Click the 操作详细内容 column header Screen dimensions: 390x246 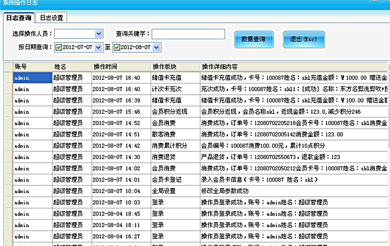[x=292, y=66]
